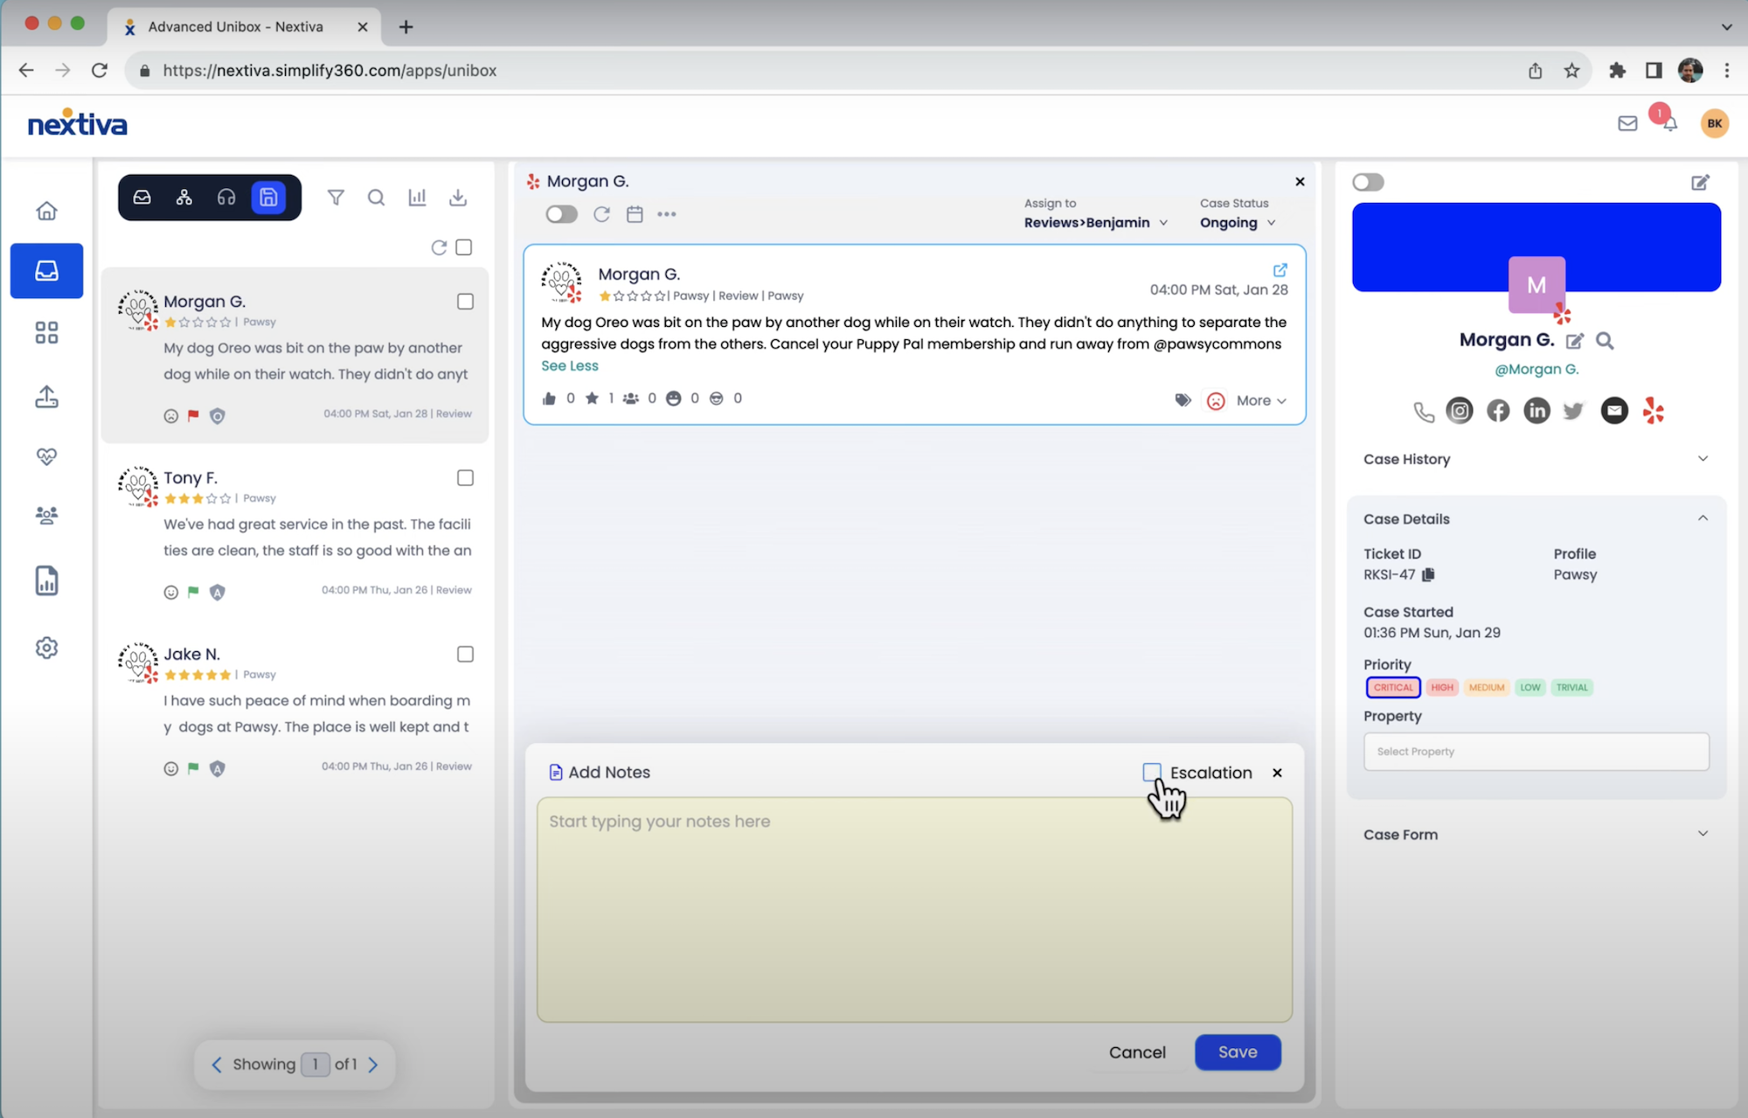
Task: Open the reports document icon in sidebar
Action: coord(46,580)
